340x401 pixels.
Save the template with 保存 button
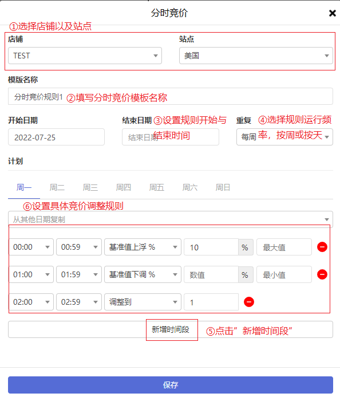point(171,385)
